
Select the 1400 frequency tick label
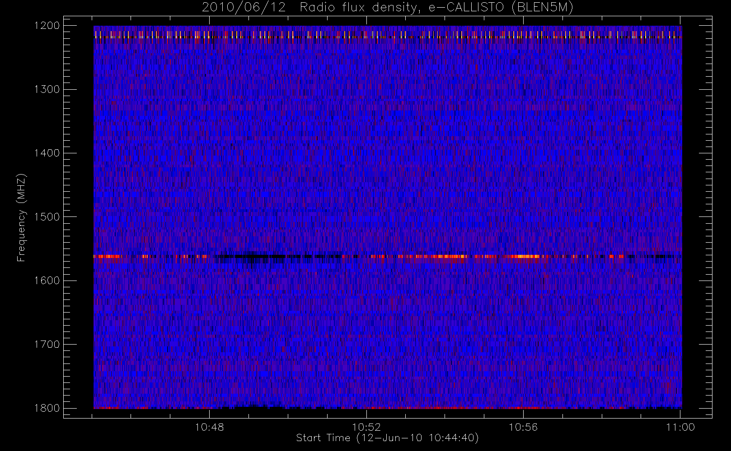click(47, 153)
